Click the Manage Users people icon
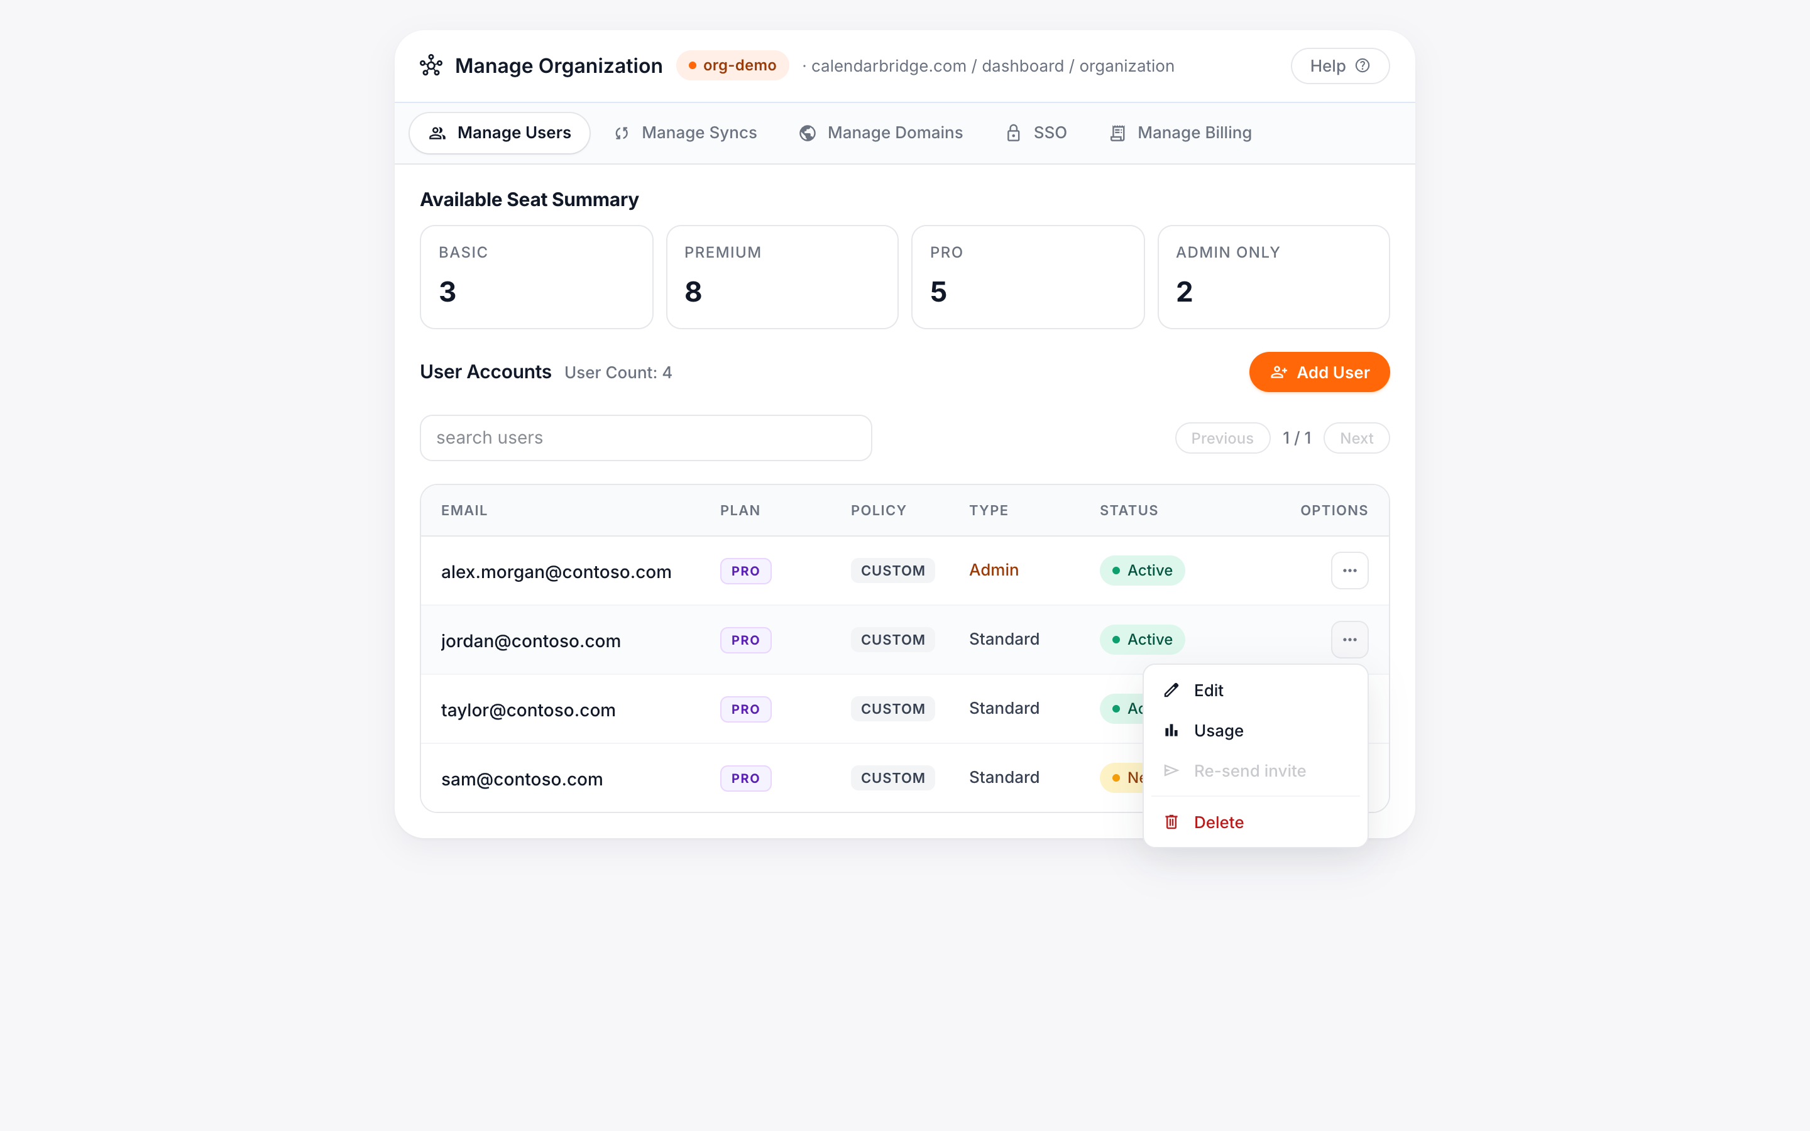 pyautogui.click(x=437, y=133)
